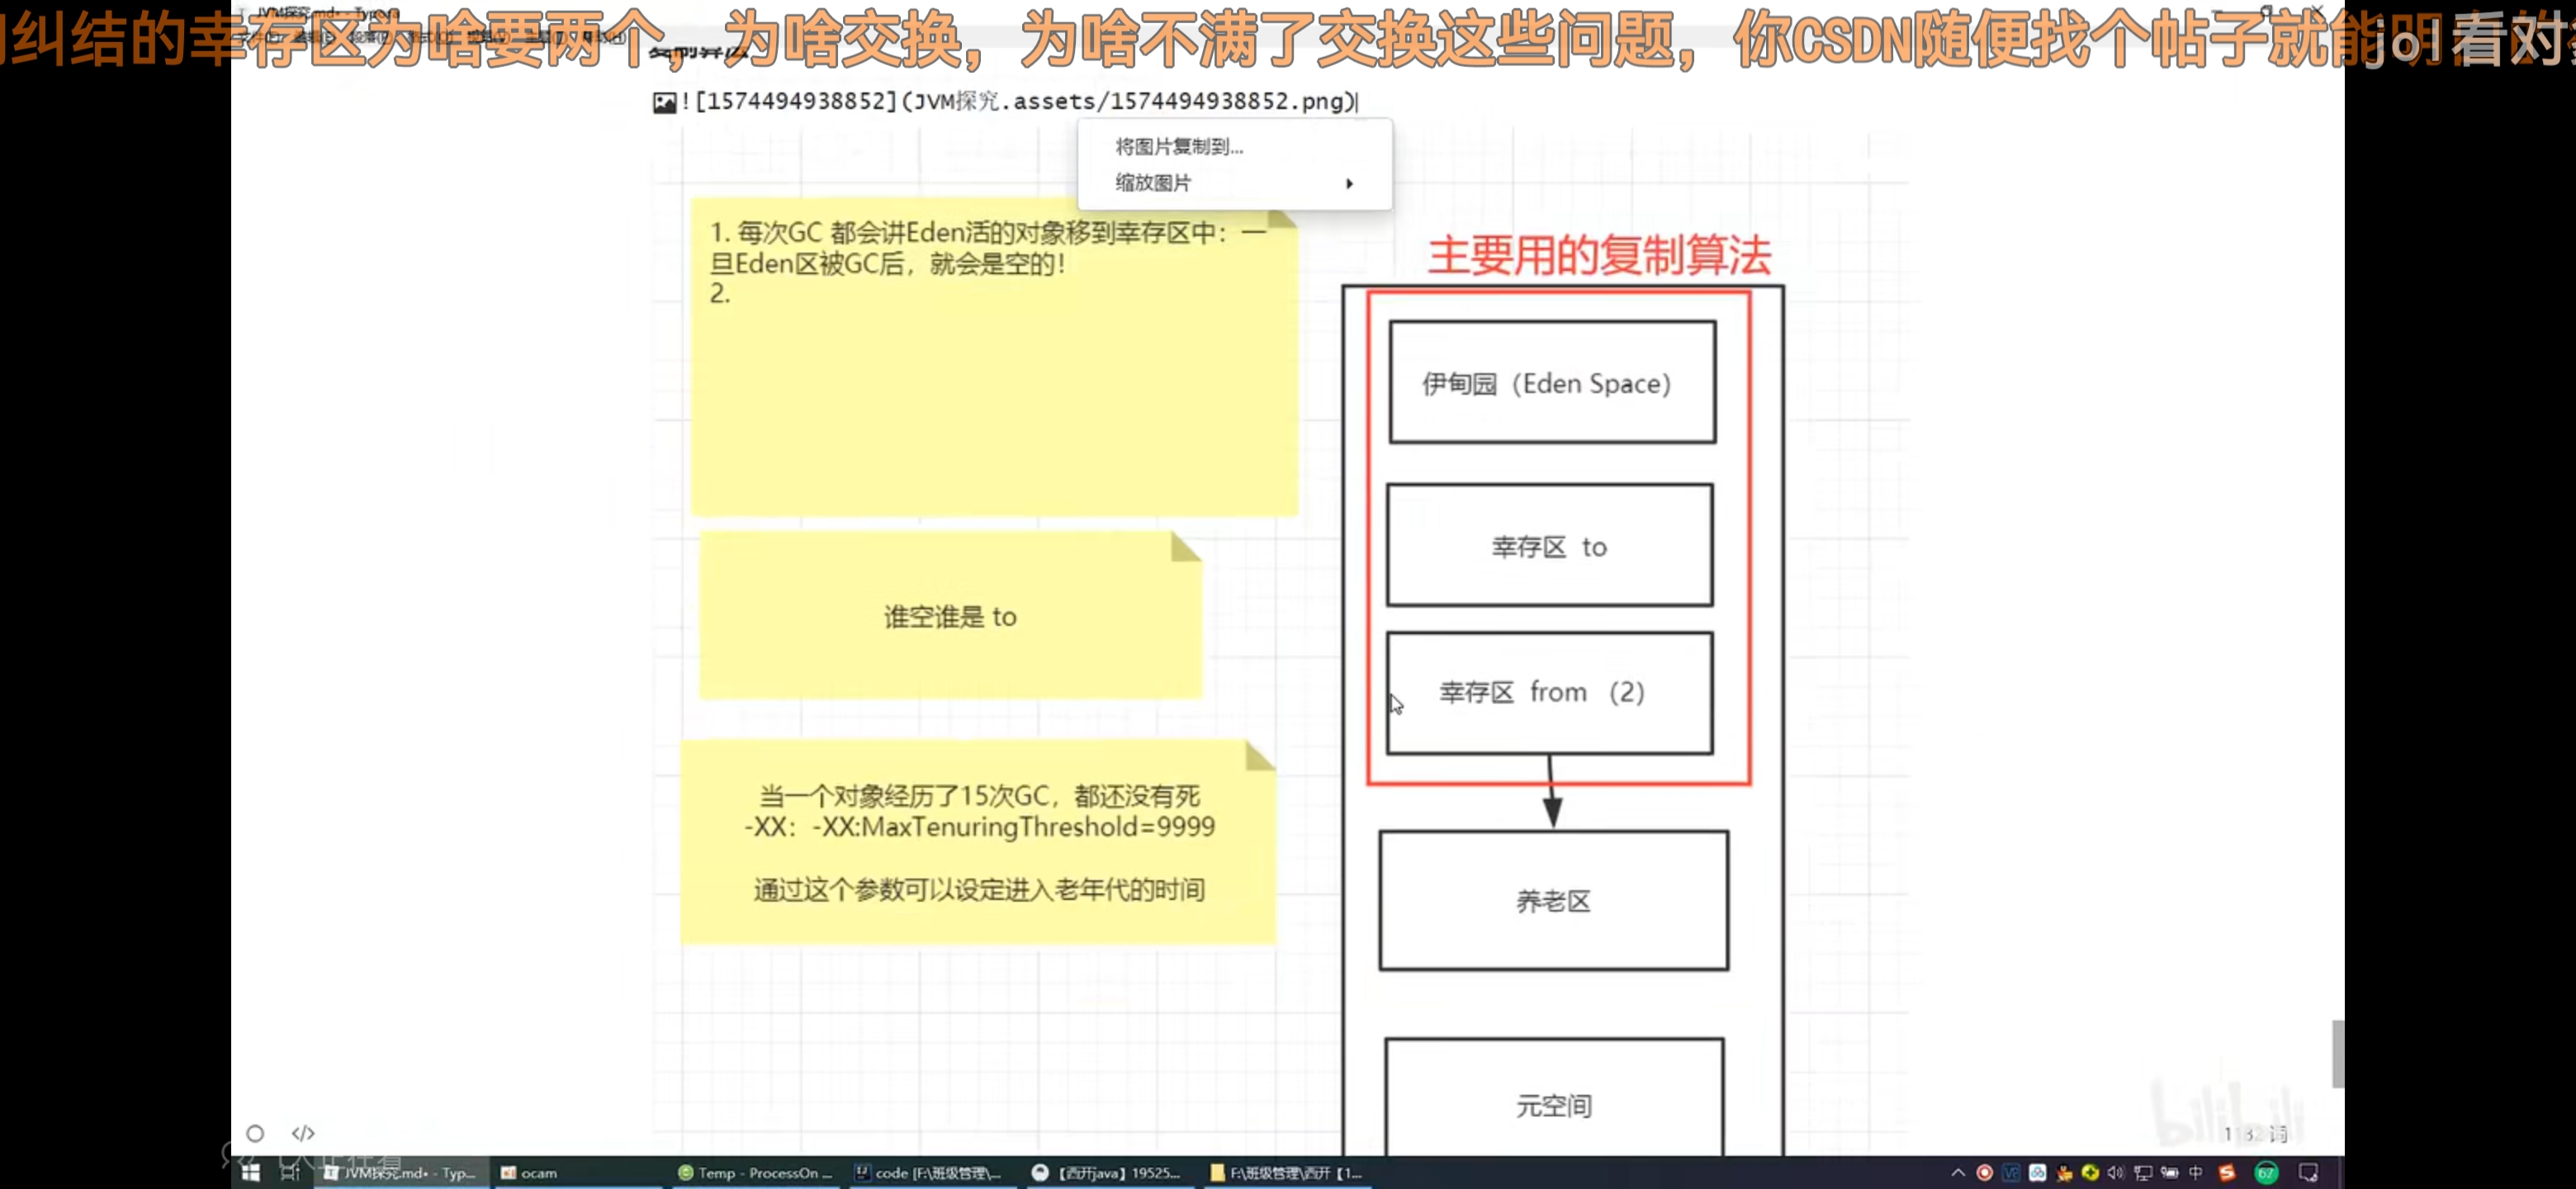Open the Windows Start menu
The image size is (2576, 1189).
point(251,1172)
